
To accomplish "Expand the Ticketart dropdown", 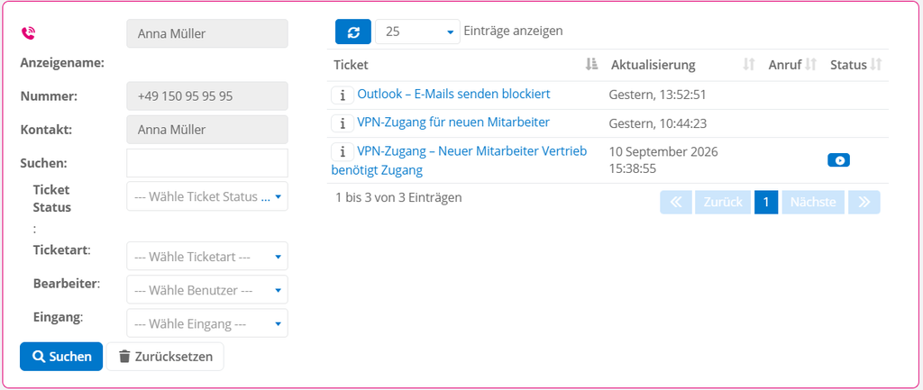I will (207, 257).
